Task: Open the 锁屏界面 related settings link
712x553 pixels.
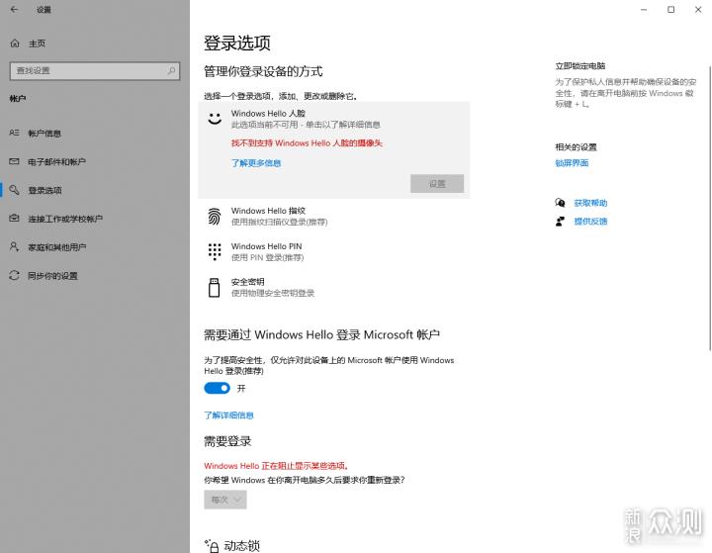Action: pos(572,162)
